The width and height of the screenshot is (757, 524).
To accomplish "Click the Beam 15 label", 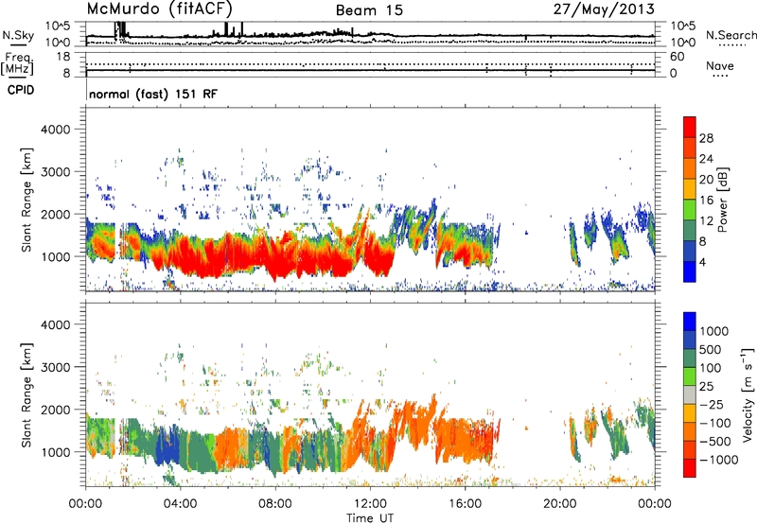I will pos(369,10).
